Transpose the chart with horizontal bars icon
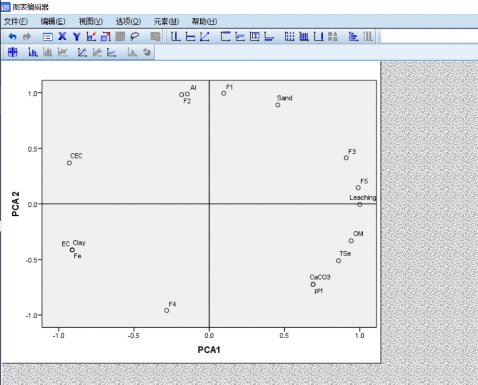This screenshot has width=478, height=385. [x=353, y=37]
